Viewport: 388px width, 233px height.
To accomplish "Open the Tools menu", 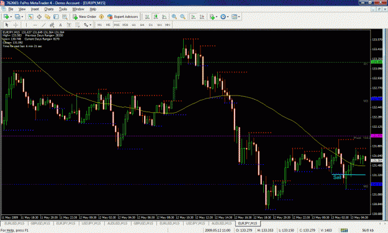I will (x=63, y=9).
